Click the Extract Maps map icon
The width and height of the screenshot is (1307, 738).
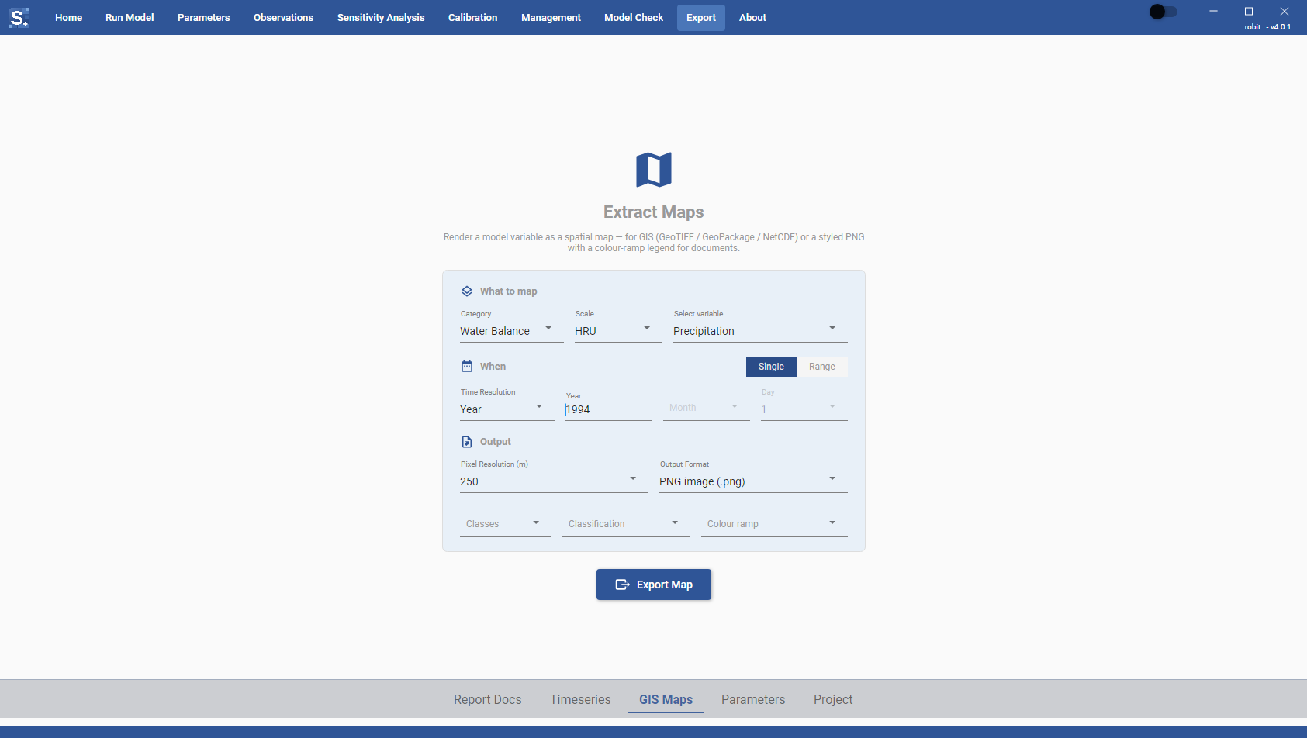click(654, 170)
